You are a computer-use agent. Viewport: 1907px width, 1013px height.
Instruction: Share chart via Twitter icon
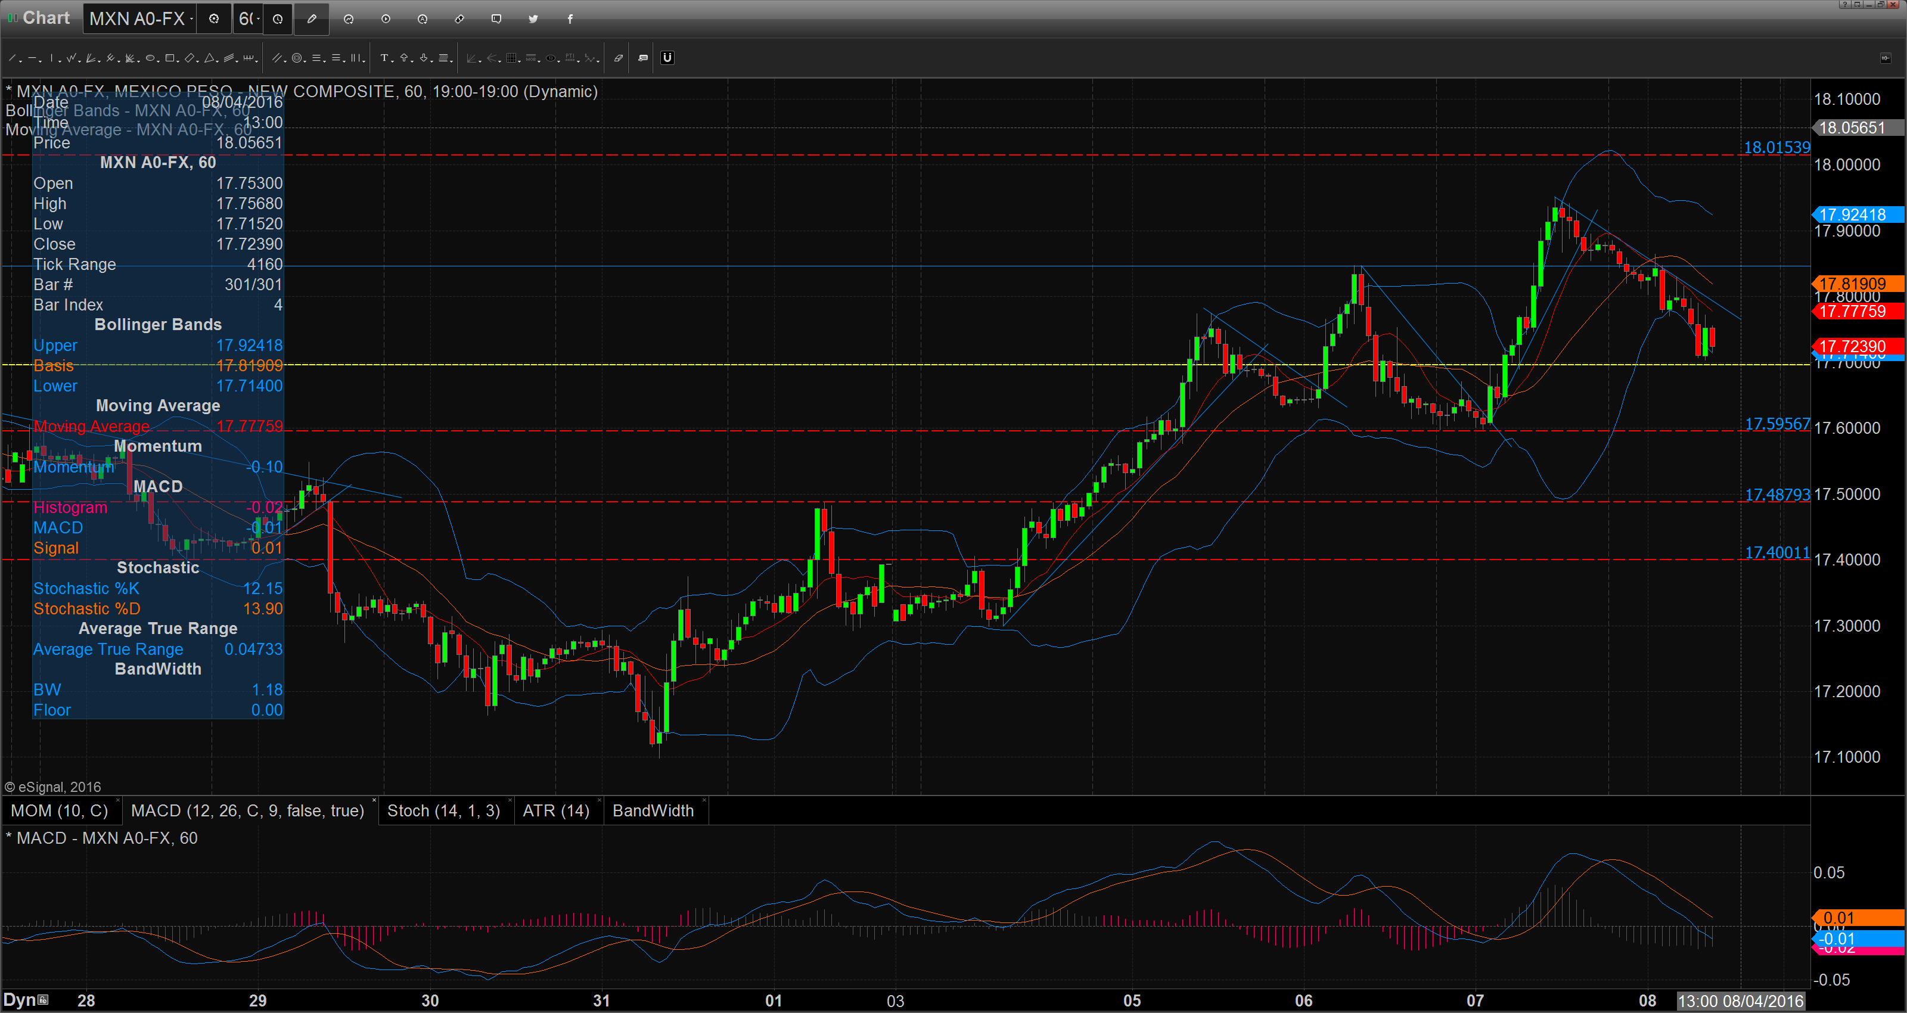pos(533,18)
